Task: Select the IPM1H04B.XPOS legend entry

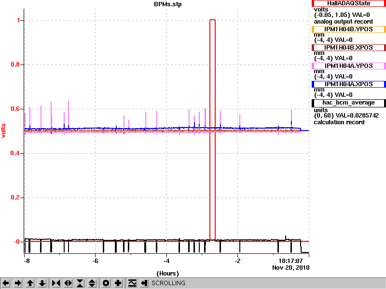Action: pyautogui.click(x=348, y=47)
